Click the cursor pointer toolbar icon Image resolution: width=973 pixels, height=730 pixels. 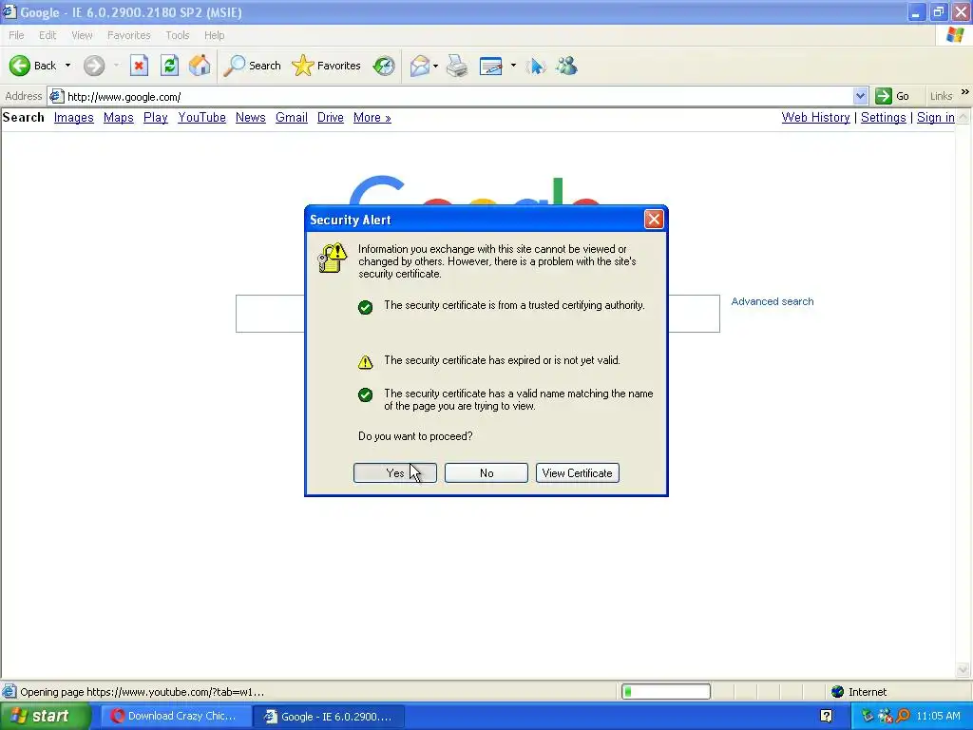coord(536,66)
